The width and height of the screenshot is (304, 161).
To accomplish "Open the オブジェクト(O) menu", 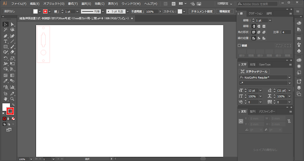I will [x=54, y=4].
